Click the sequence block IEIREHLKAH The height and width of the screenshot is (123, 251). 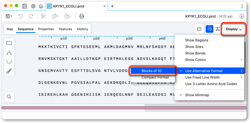point(53,95)
